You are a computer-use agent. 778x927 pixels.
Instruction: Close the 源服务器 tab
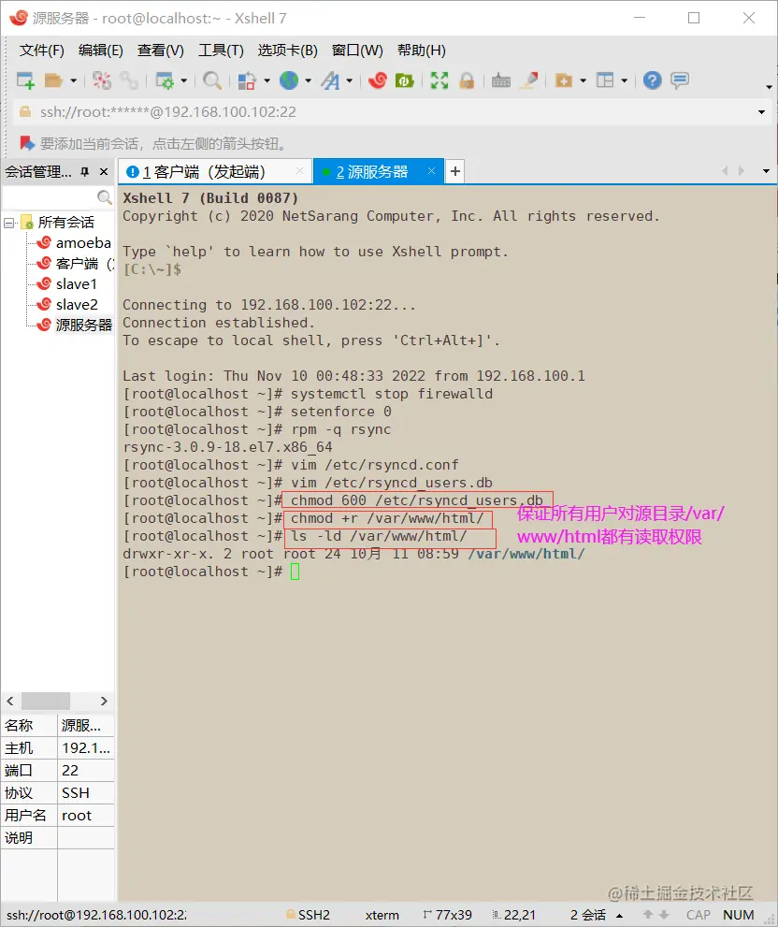[432, 171]
